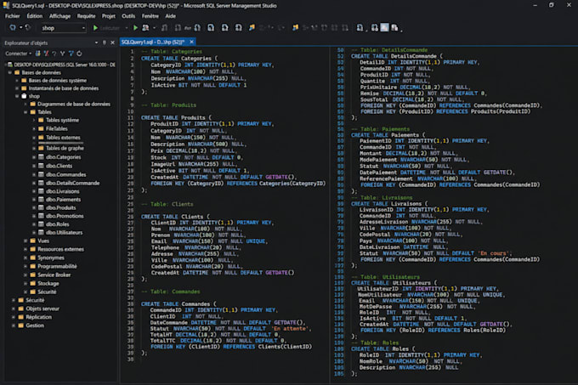578x385 pixels.
Task: Click the highlighted active toolbar icon
Action: pos(384,28)
